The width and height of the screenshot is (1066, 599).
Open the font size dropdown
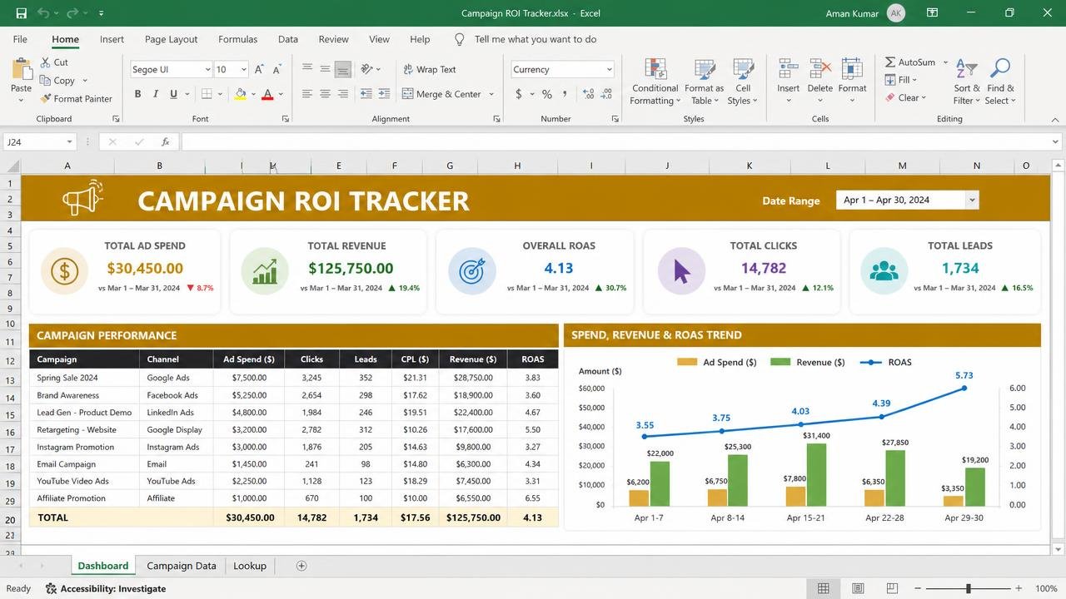point(243,70)
